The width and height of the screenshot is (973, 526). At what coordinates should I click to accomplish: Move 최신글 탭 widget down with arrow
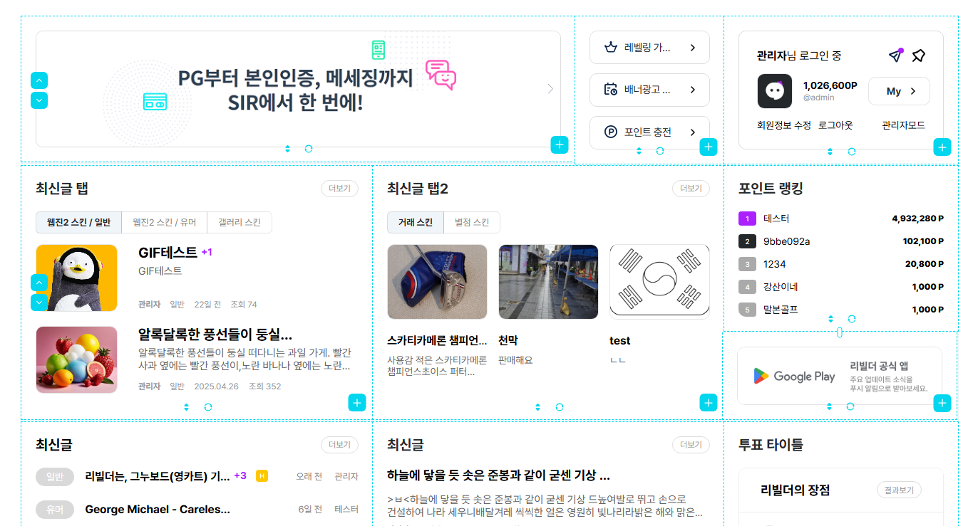[40, 303]
